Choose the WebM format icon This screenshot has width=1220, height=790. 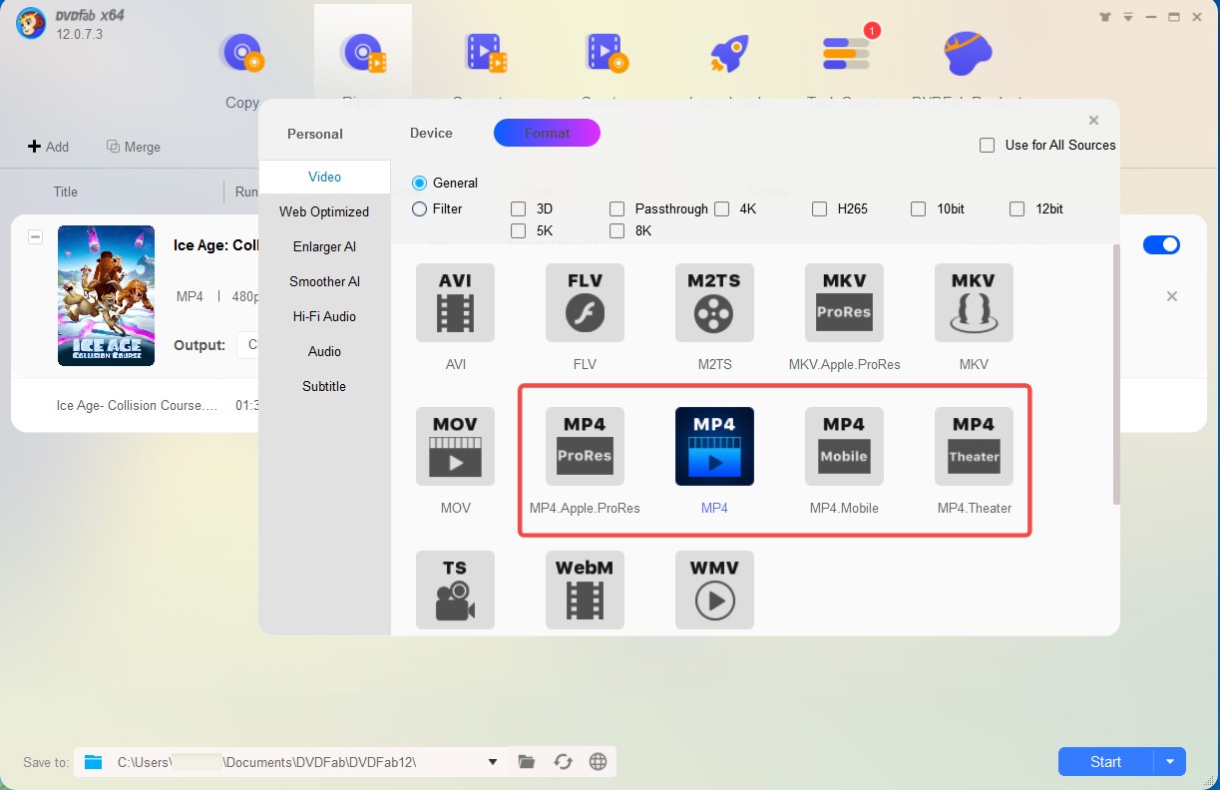pos(585,590)
